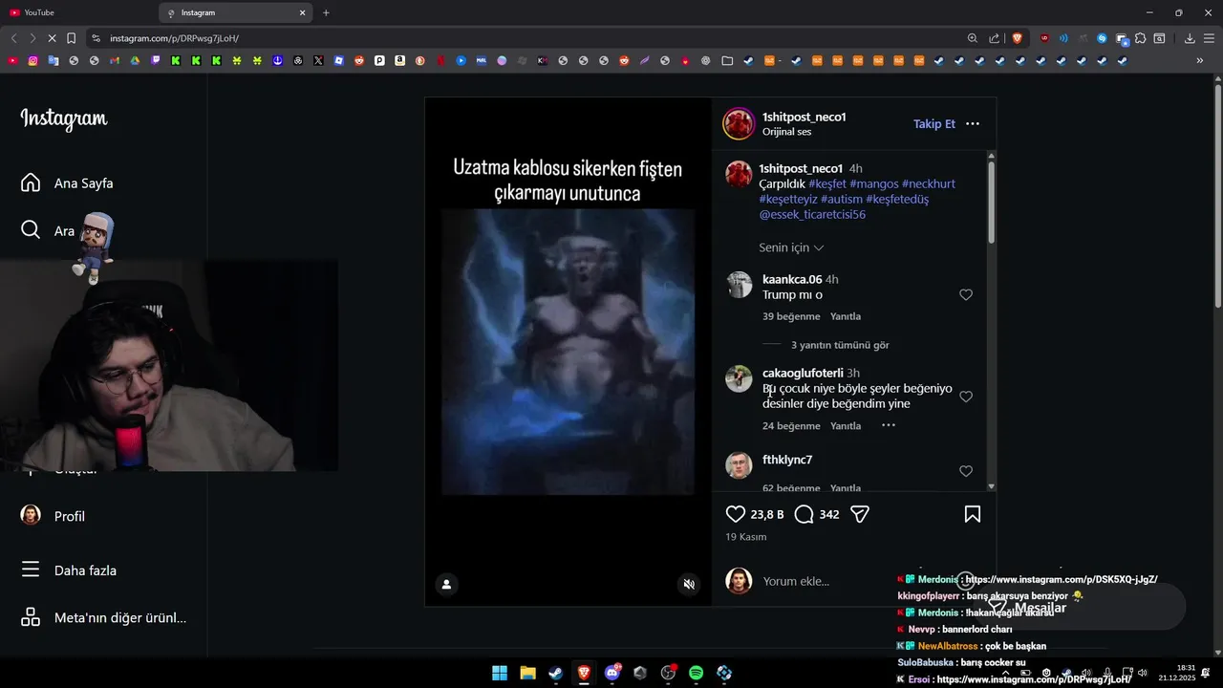Open Merdonis' Instagram link in chat overlay
The width and height of the screenshot is (1223, 688).
[1062, 579]
